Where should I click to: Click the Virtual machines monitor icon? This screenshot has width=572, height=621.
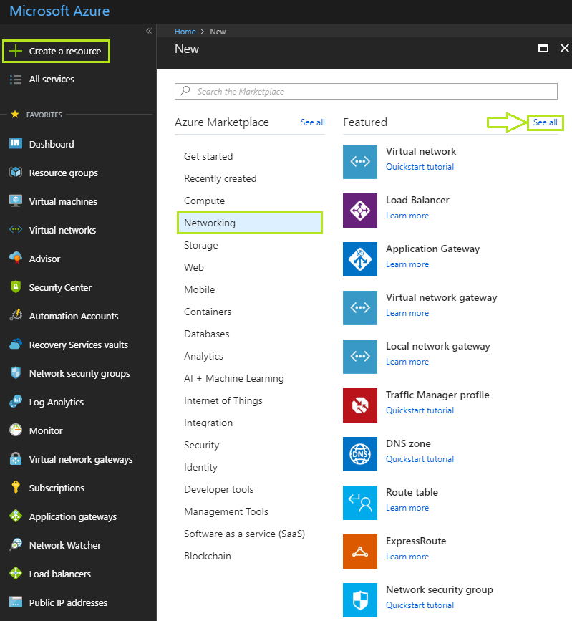[16, 201]
